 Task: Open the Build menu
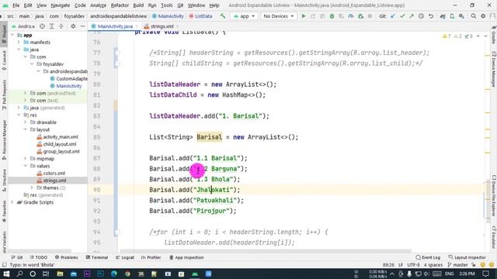point(138,5)
